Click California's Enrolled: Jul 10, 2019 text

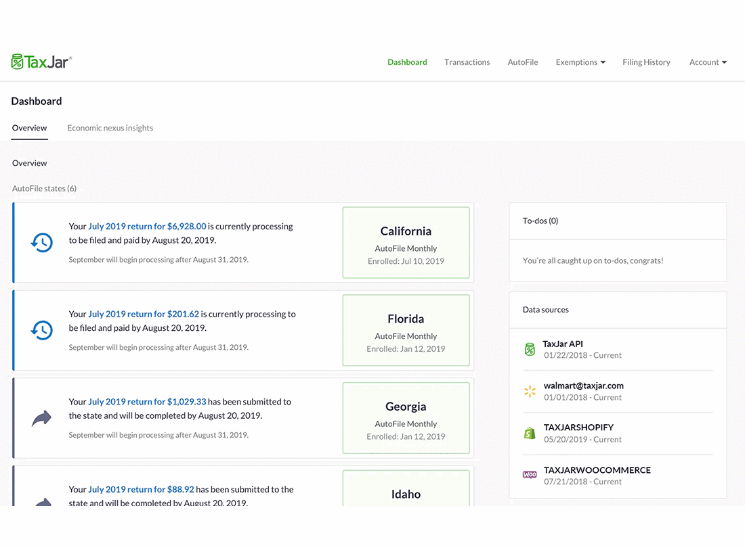pos(406,261)
